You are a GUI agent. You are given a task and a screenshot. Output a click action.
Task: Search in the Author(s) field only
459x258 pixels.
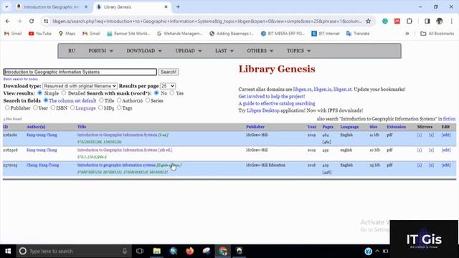[x=119, y=100]
